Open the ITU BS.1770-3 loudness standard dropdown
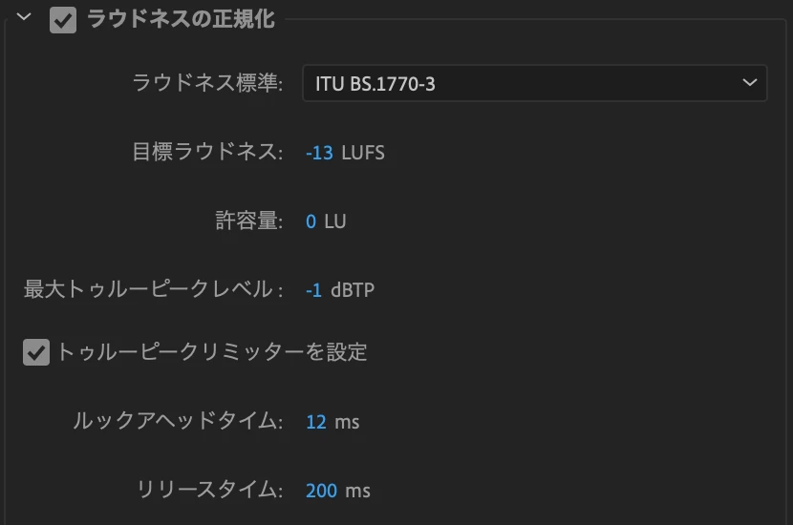 point(535,83)
